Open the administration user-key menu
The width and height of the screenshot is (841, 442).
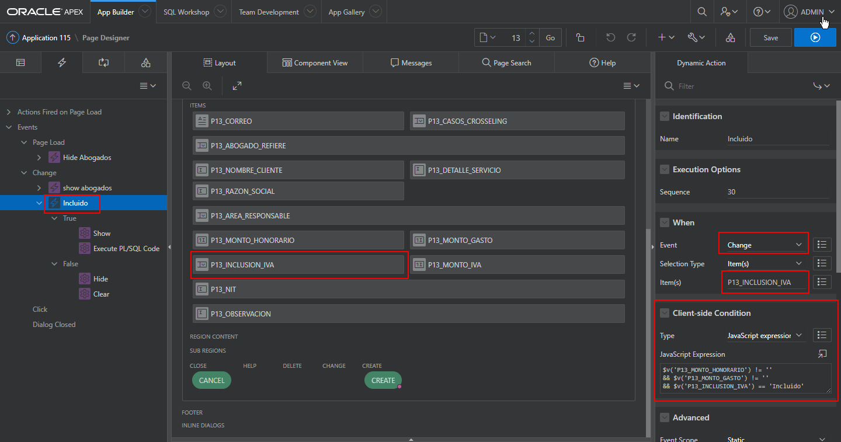[x=729, y=12]
